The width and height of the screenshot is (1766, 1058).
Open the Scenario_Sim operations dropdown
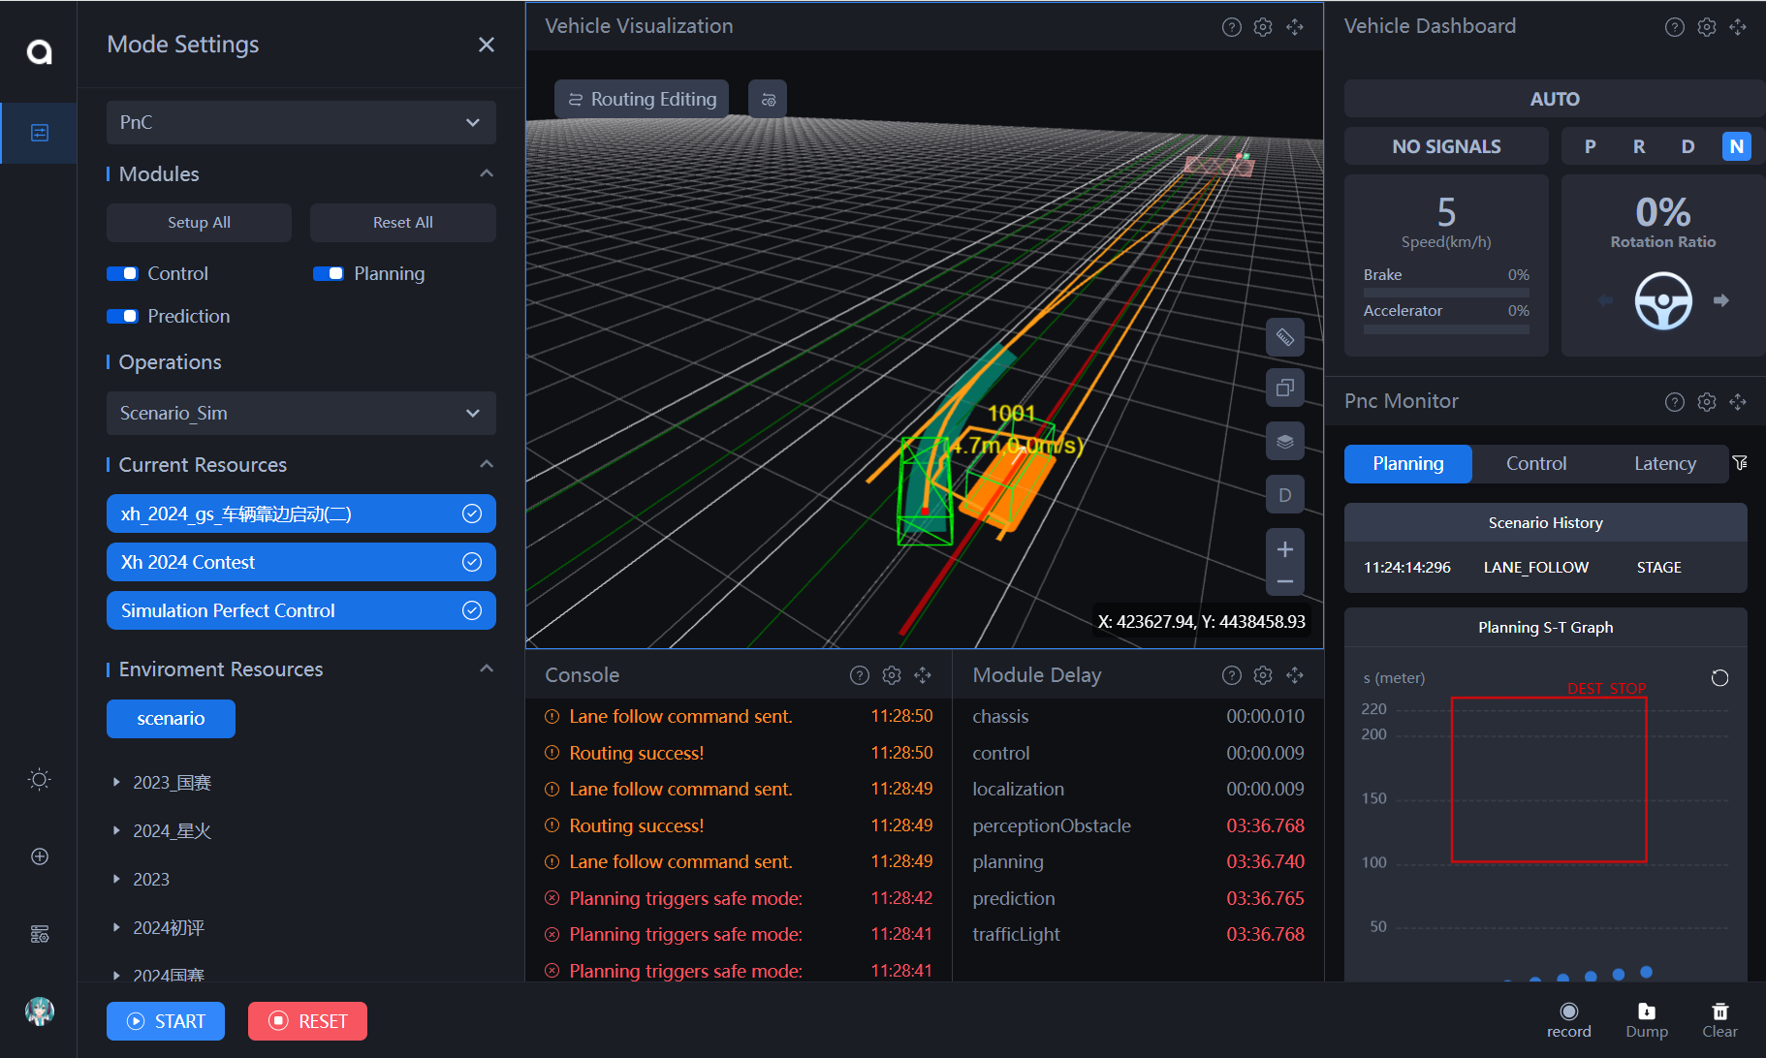[300, 414]
